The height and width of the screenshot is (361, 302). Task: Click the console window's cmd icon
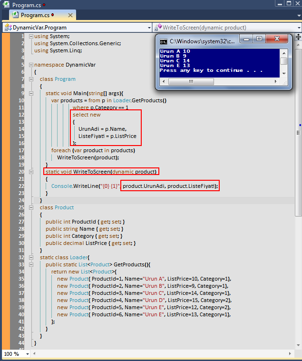[x=163, y=41]
